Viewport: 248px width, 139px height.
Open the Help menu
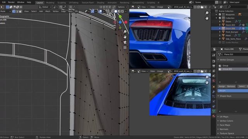click(29, 2)
